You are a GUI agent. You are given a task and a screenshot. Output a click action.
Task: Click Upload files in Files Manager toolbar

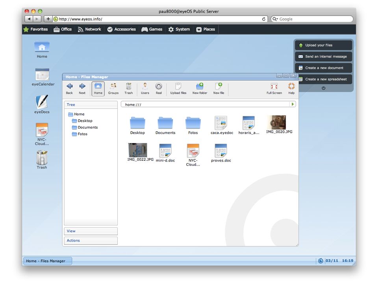(178, 88)
